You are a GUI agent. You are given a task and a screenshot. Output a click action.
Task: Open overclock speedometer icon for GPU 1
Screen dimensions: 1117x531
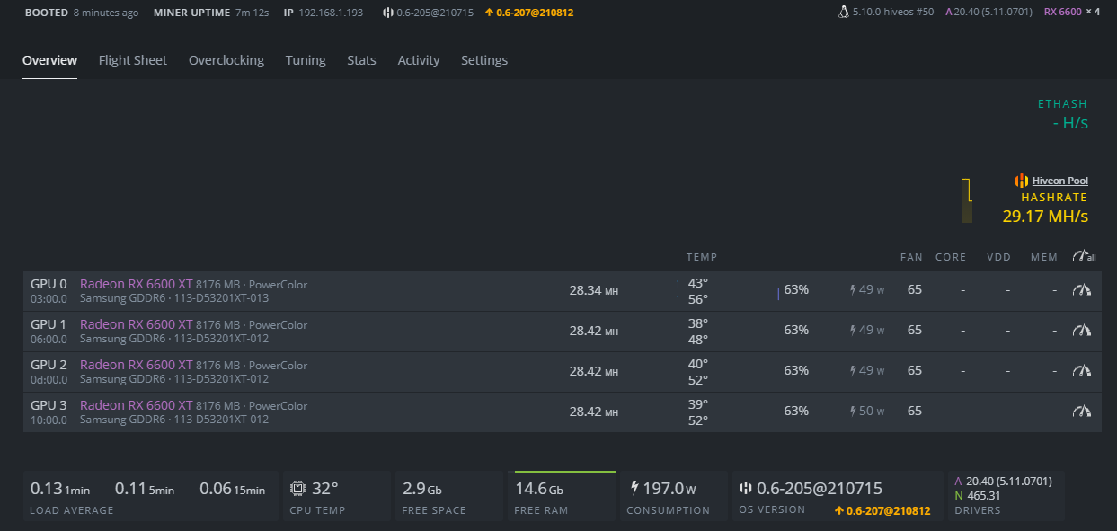[1082, 331]
